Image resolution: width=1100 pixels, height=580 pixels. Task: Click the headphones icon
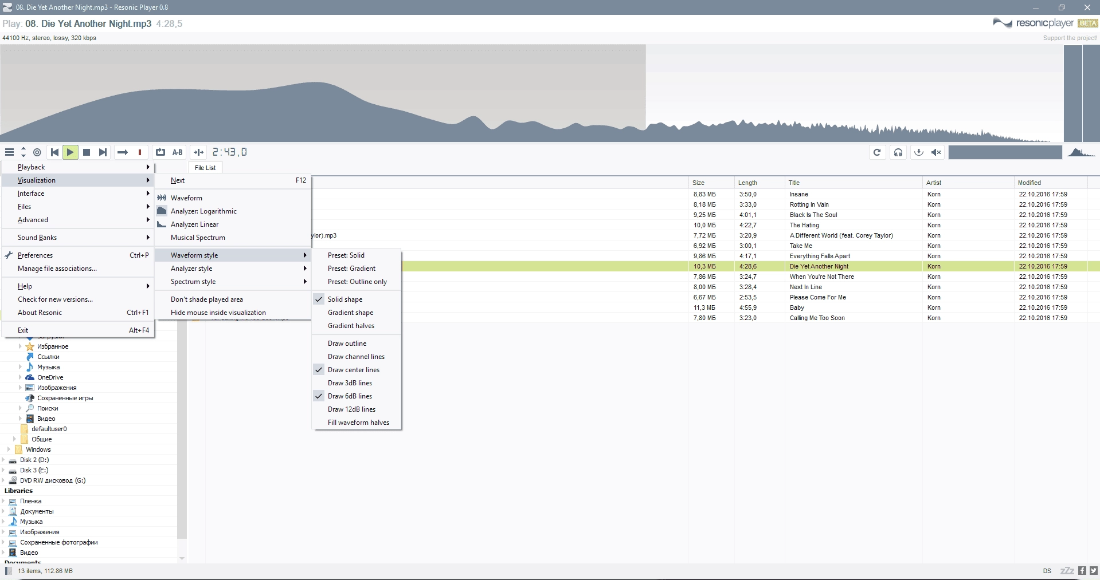898,152
